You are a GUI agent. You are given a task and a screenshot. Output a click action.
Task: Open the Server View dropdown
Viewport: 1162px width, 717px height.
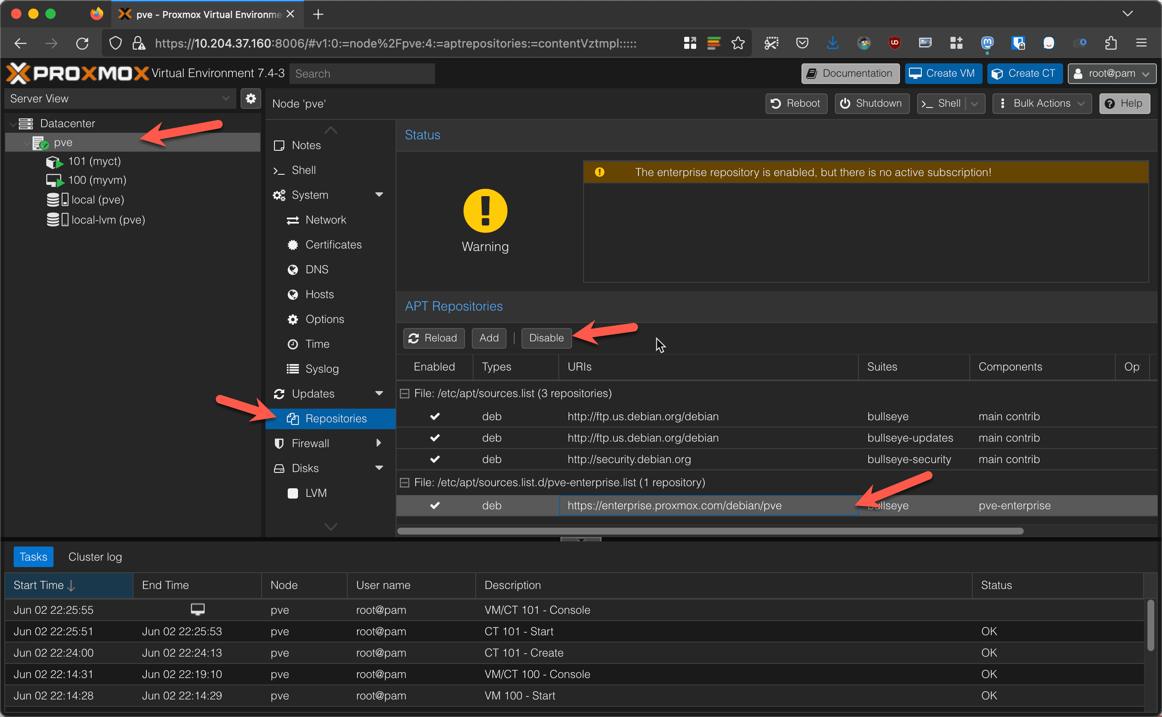[x=120, y=99]
